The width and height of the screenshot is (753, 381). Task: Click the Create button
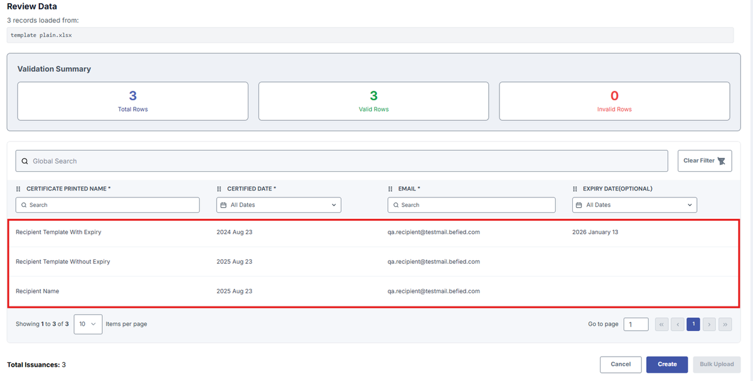point(667,364)
